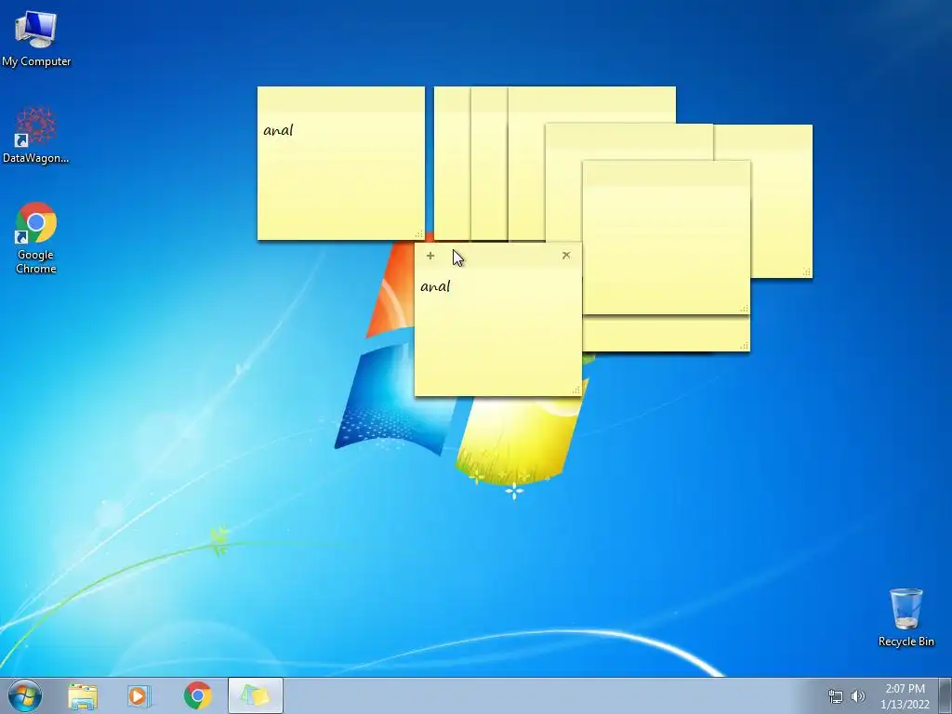Open the network status tray icon
The height and width of the screenshot is (714, 952).
pyautogui.click(x=836, y=696)
